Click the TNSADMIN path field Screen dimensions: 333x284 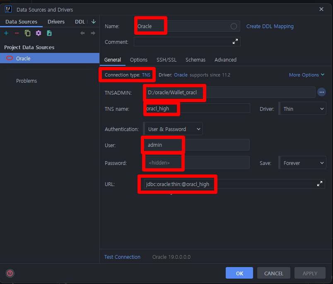pos(230,93)
